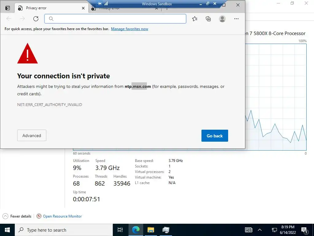Click the red warning triangle icon

27,53
